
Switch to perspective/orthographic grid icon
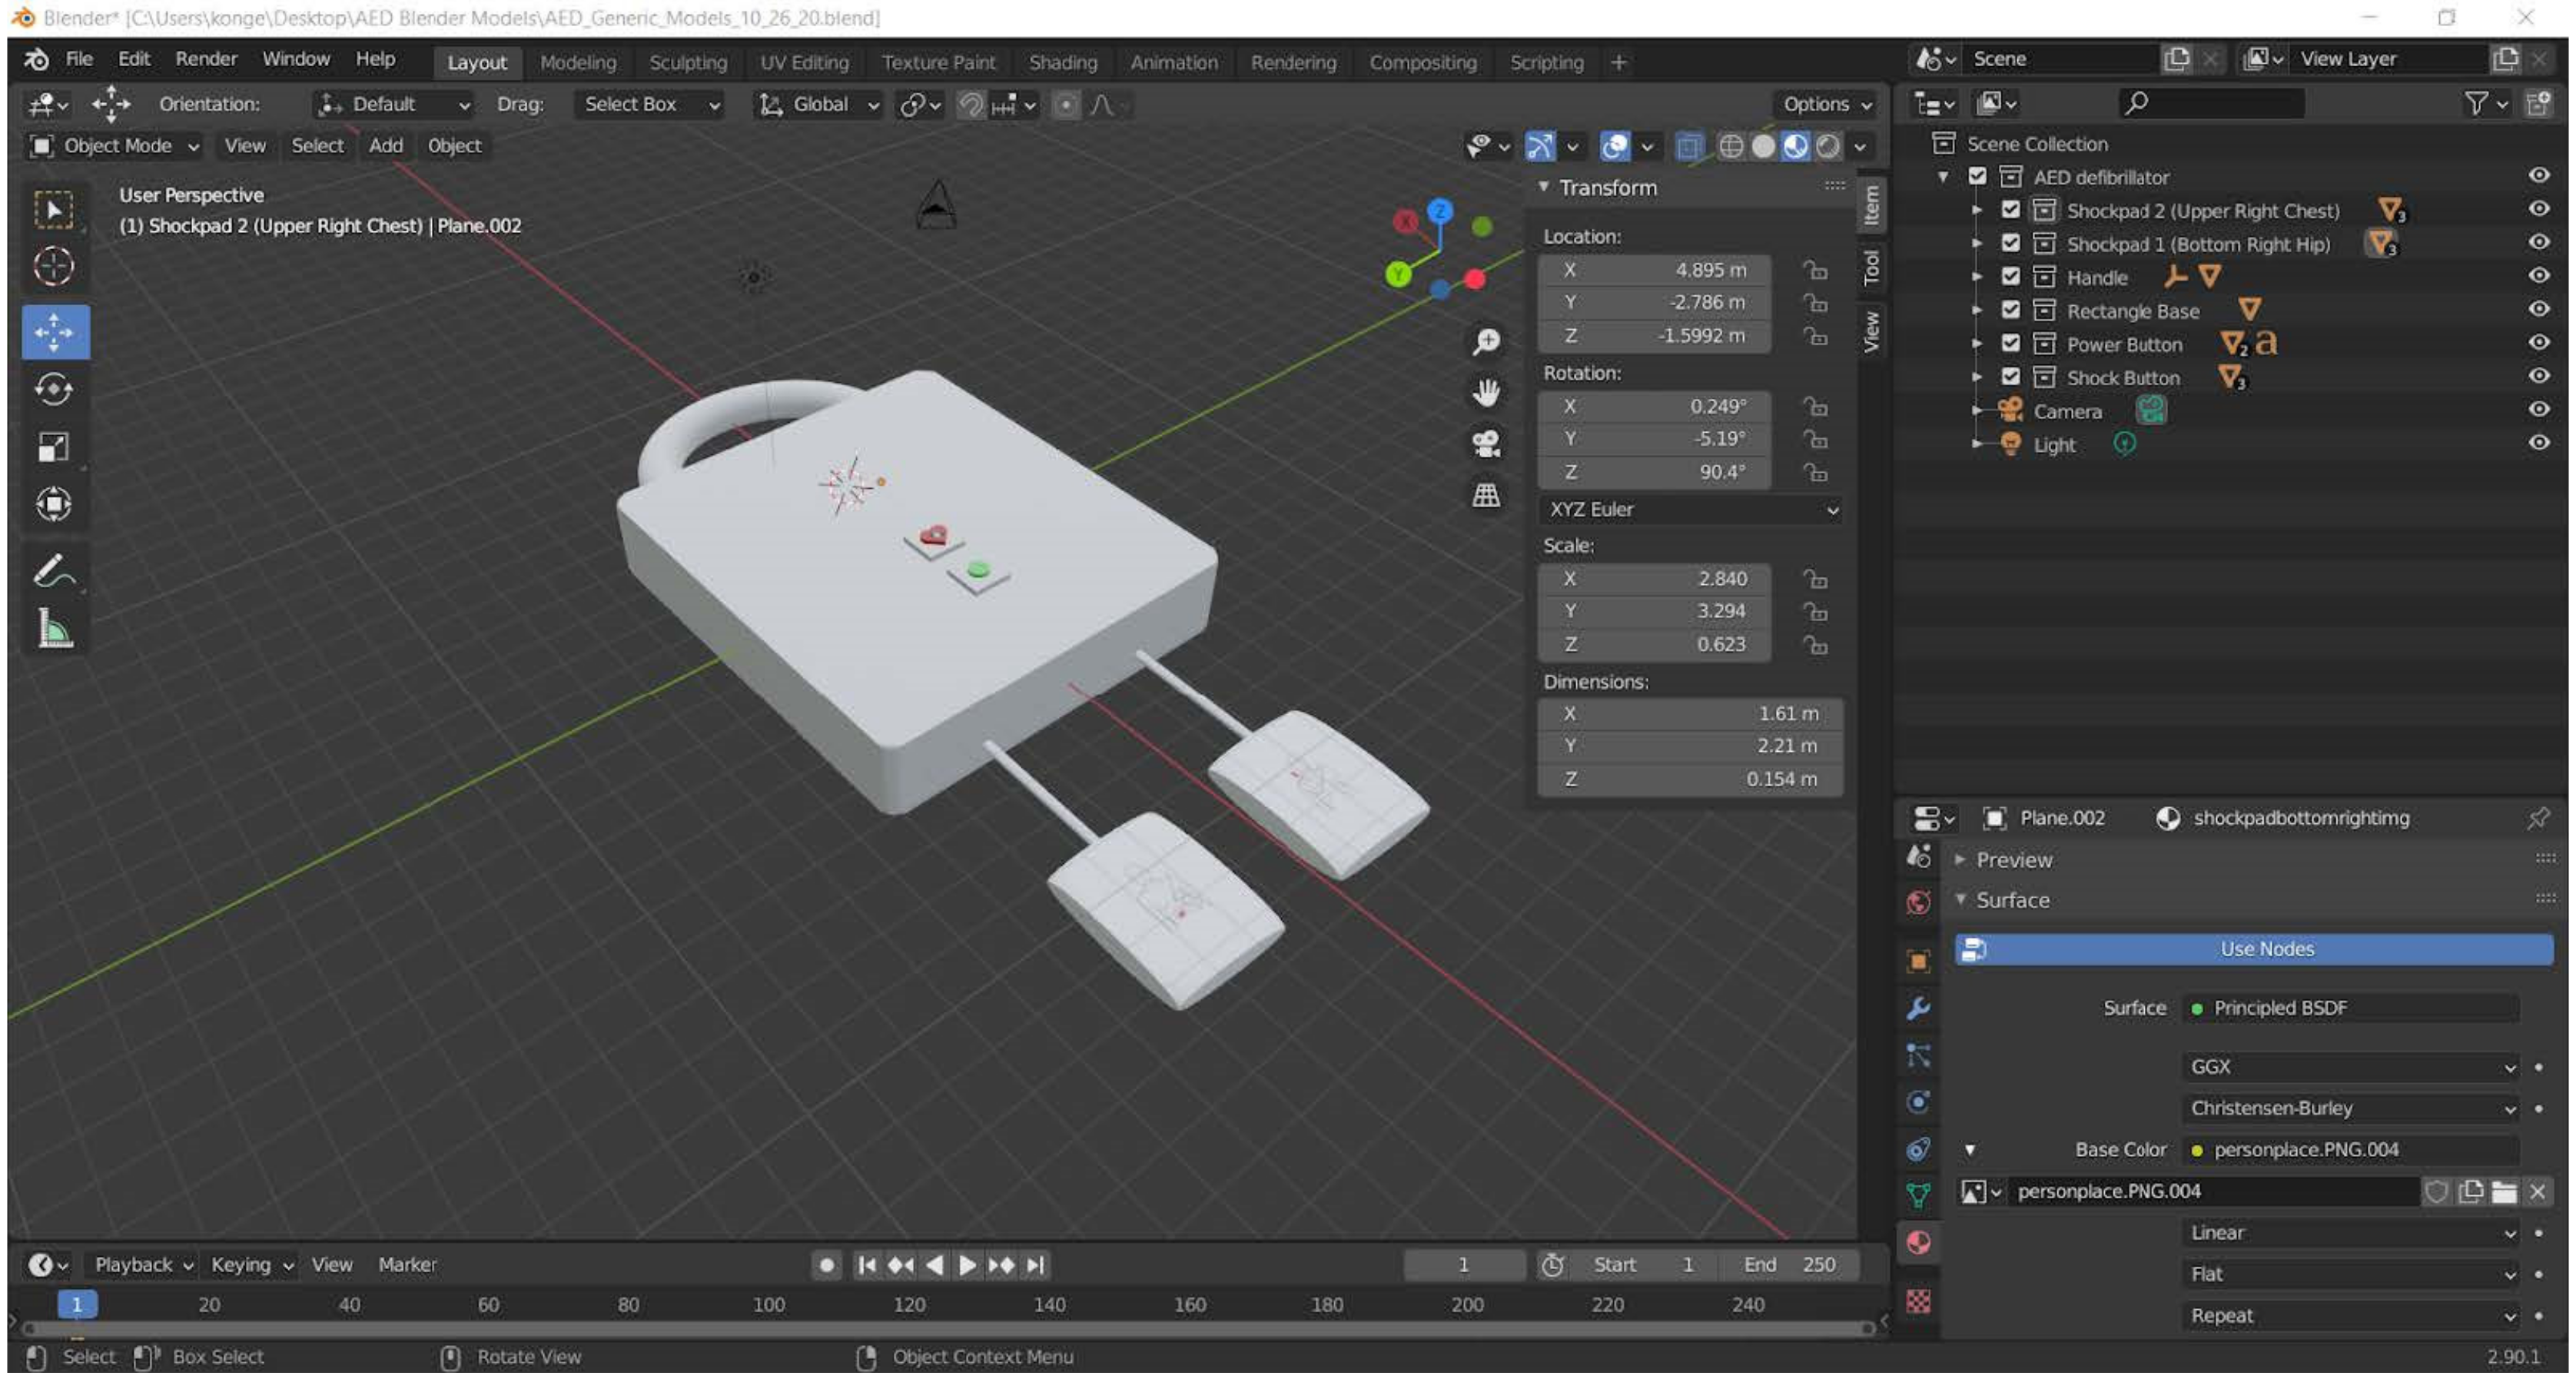(1486, 495)
